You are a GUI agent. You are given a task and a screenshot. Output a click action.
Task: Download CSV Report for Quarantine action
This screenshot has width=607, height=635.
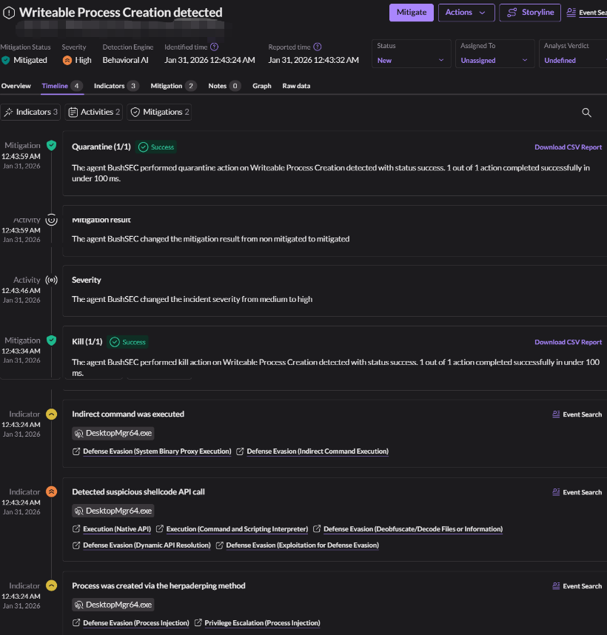(x=568, y=147)
